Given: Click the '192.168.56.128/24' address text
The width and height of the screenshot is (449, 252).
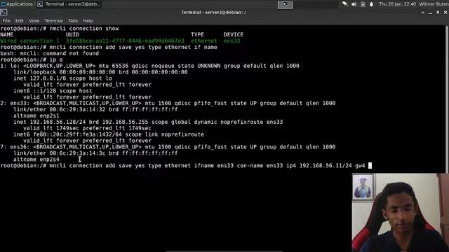Looking at the screenshot, I should pyautogui.click(x=58, y=122).
